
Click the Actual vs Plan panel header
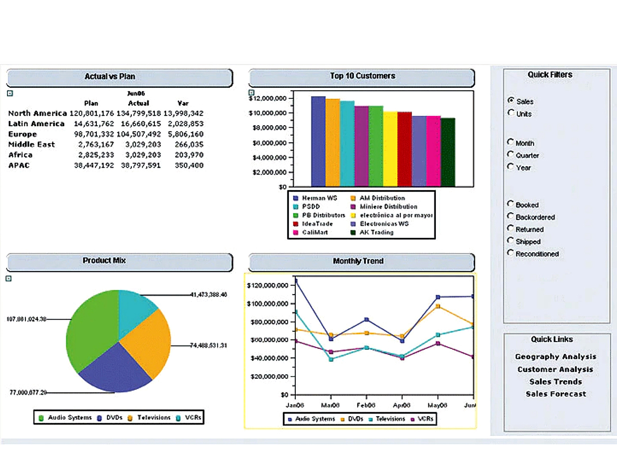click(119, 78)
